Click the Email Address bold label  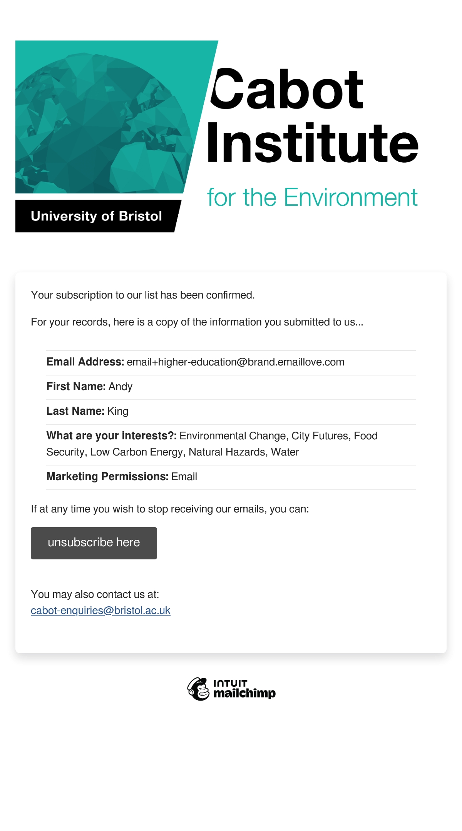click(x=85, y=362)
